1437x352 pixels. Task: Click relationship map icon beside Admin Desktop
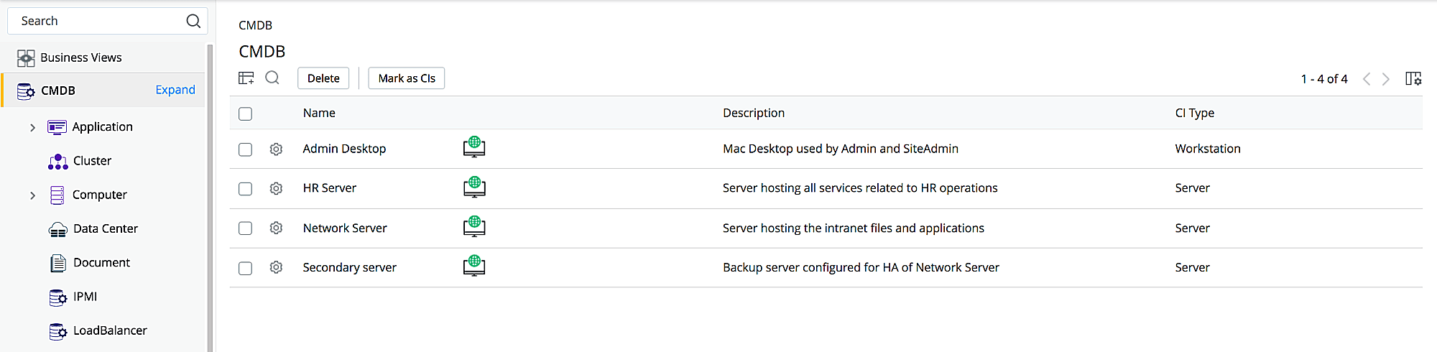click(474, 148)
